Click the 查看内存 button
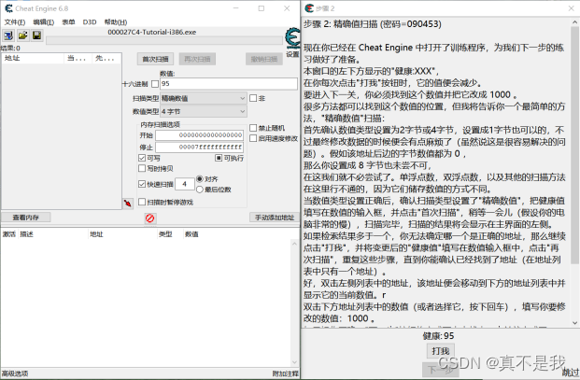Viewport: 580px width, 380px height. [x=25, y=218]
